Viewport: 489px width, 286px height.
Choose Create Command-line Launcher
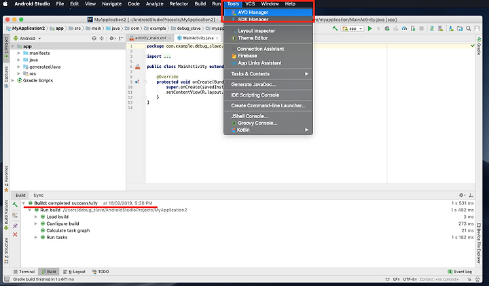268,106
